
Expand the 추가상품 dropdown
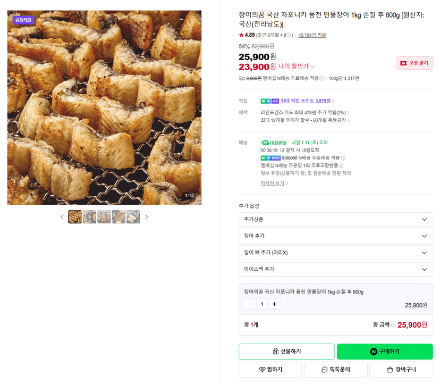336,219
